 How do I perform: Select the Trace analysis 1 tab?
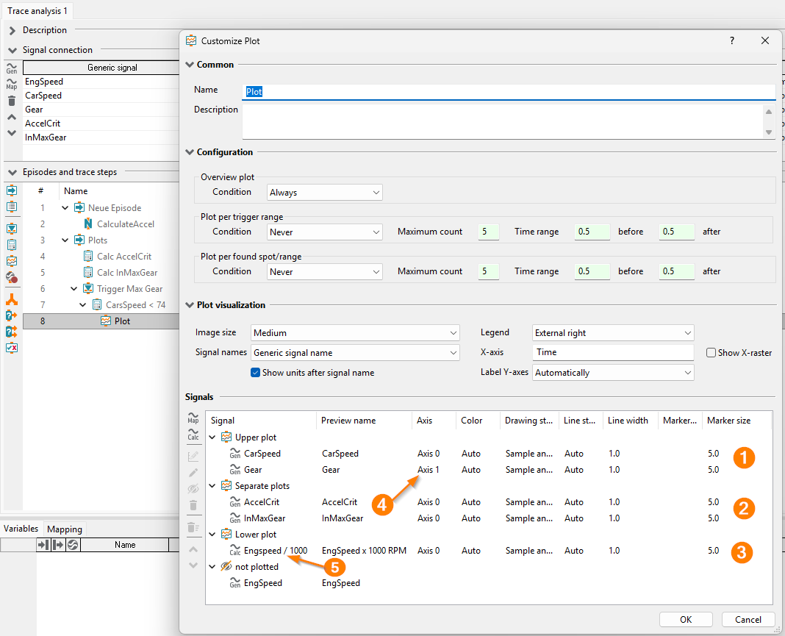[37, 10]
